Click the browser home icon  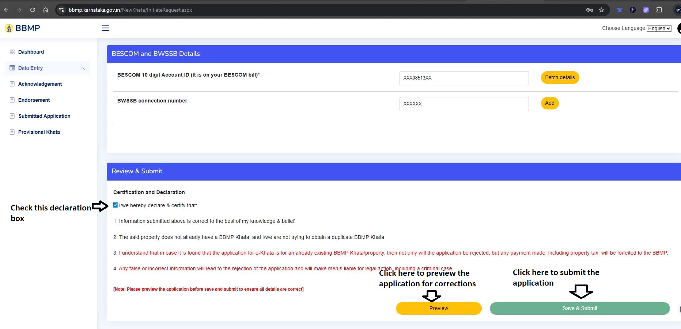click(x=46, y=10)
